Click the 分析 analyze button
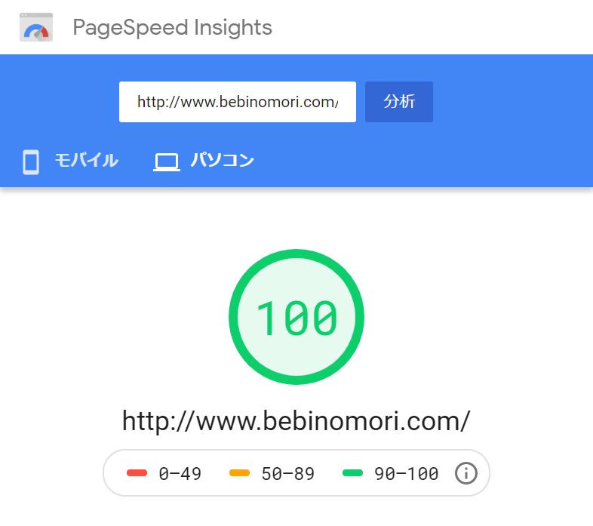The height and width of the screenshot is (526, 593). click(399, 102)
